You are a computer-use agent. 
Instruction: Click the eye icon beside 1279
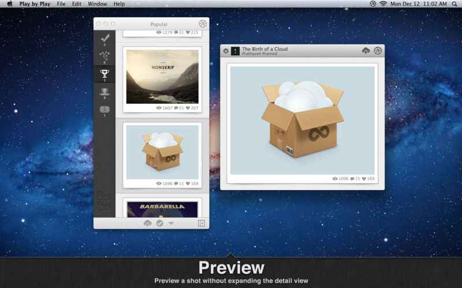159,32
